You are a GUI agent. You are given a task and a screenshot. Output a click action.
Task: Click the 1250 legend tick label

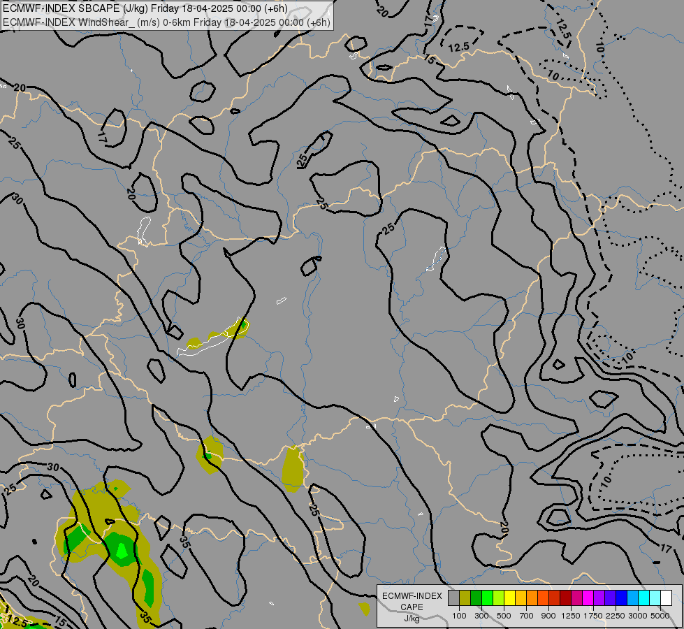click(x=571, y=616)
